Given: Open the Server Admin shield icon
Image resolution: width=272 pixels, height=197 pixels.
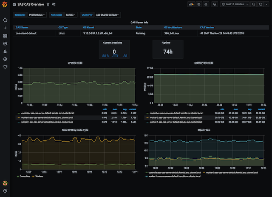Looking at the screenshot, I should tap(5, 67).
